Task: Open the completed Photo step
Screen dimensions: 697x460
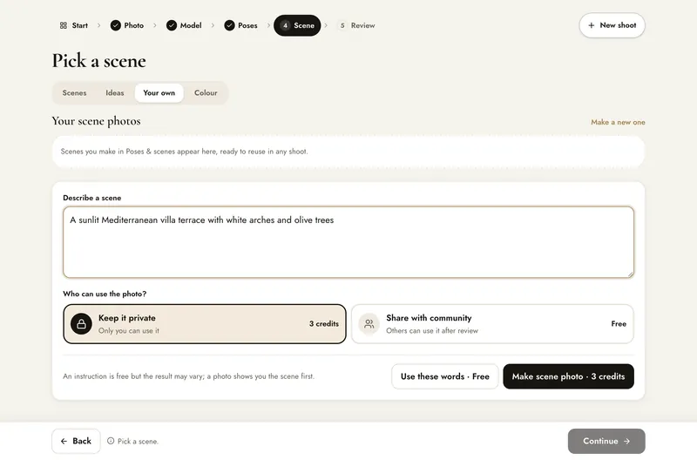Action: point(127,25)
